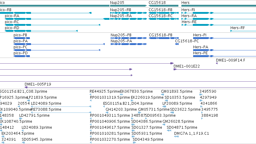Open the Nup205-PA protein label

click(121, 41)
